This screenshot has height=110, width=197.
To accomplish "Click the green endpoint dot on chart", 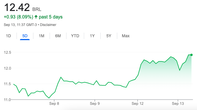I will point(191,55).
